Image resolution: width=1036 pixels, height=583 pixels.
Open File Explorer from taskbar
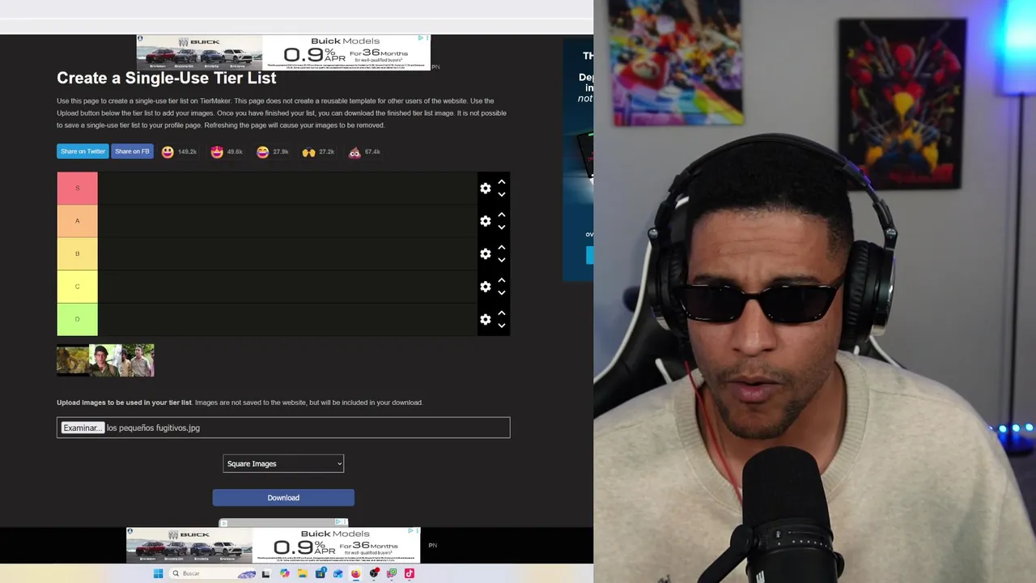pos(303,573)
